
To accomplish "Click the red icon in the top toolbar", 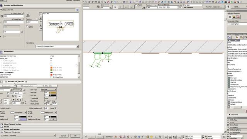I will coord(108,2).
